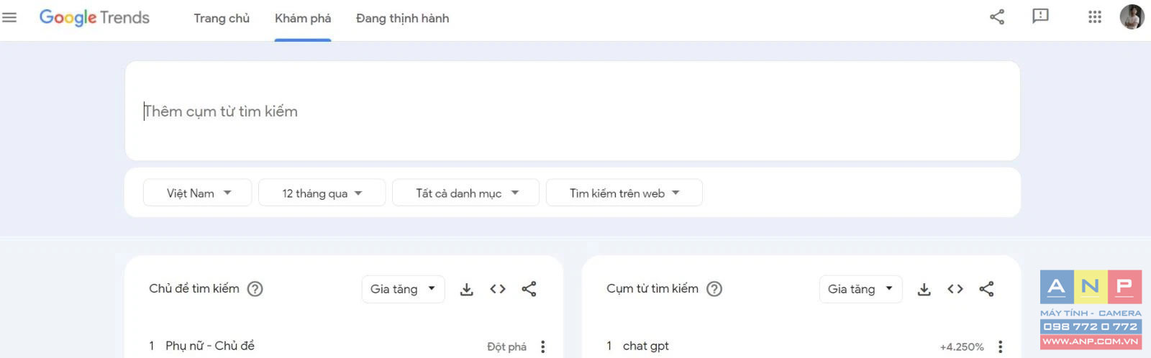The height and width of the screenshot is (358, 1151).
Task: Expand the 12 tháng qua time dropdown
Action: click(x=322, y=193)
